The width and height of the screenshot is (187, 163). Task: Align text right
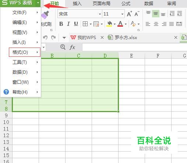tap(164, 24)
